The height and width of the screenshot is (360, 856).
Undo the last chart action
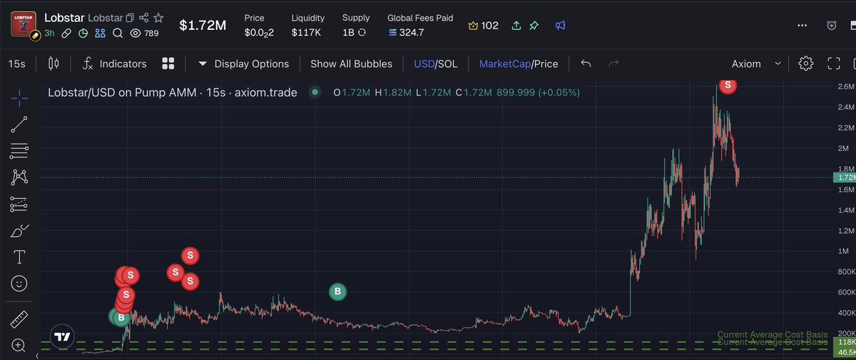tap(586, 63)
